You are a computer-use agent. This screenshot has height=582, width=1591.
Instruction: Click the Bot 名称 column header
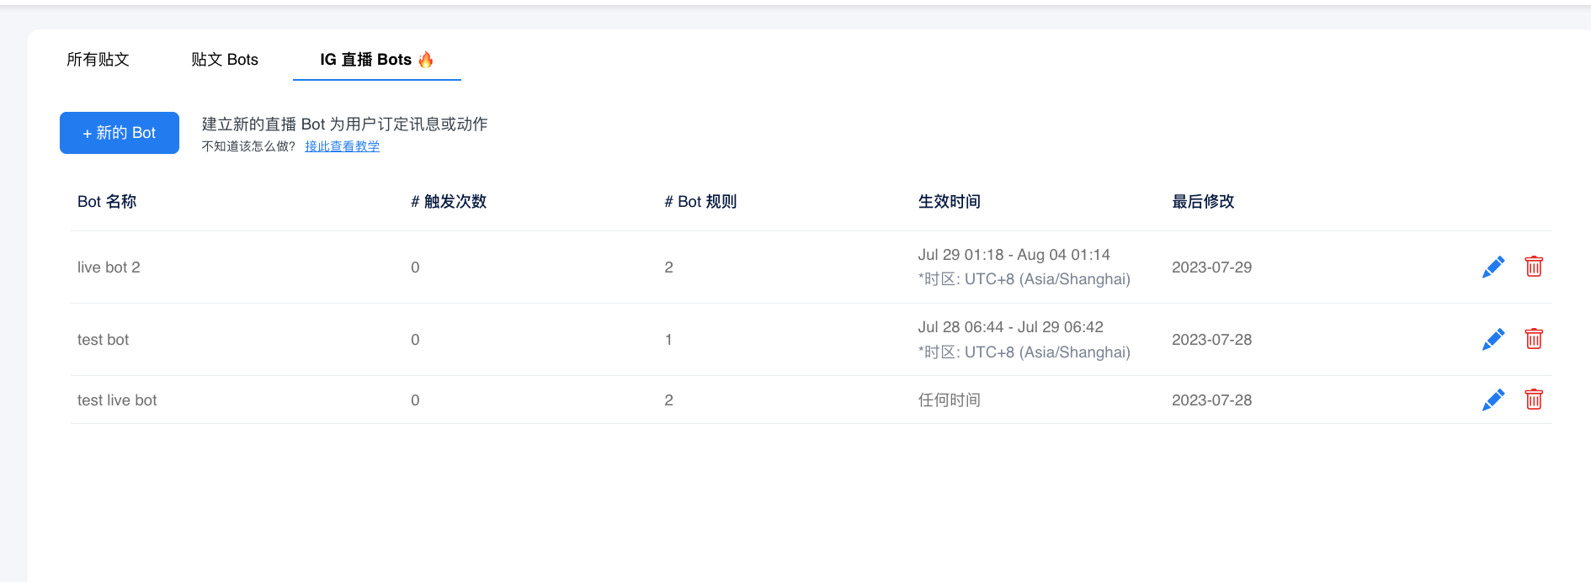coord(107,202)
